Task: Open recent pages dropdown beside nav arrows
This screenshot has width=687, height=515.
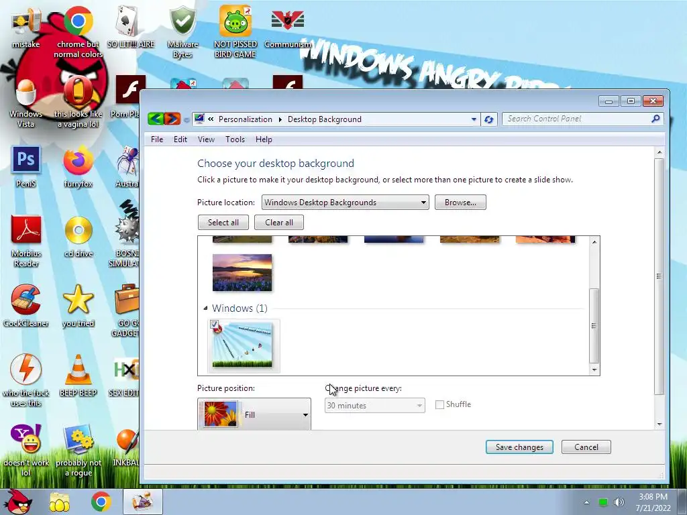Action: pyautogui.click(x=186, y=119)
